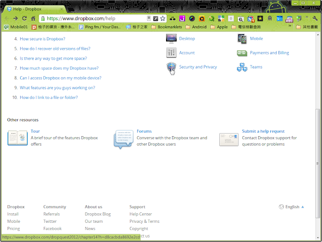The image size is (322, 242).
Task: Click the scrollbar down arrow
Action: pos(317,237)
